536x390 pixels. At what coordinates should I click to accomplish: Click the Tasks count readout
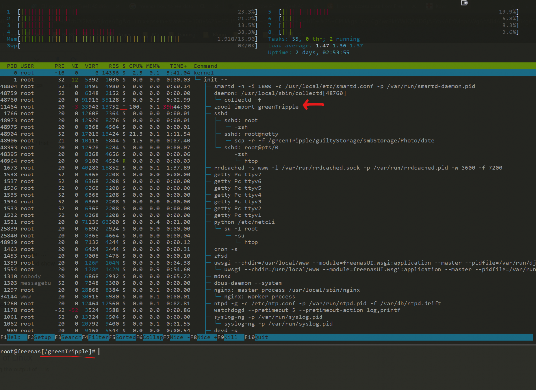(x=314, y=39)
